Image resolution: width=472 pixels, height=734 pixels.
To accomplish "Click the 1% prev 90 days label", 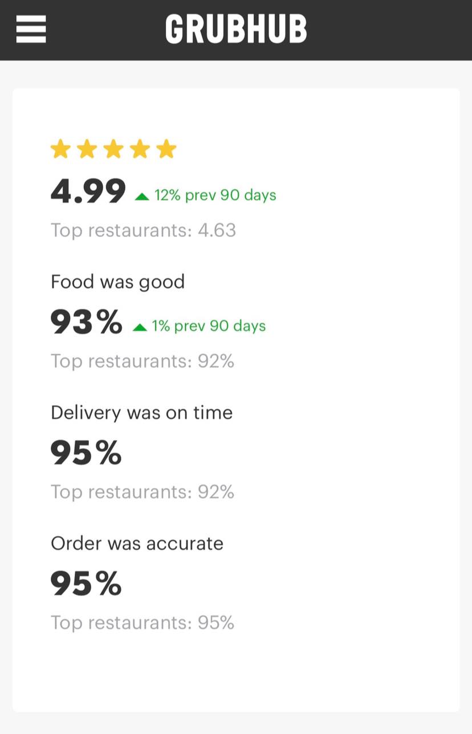I will tap(209, 326).
